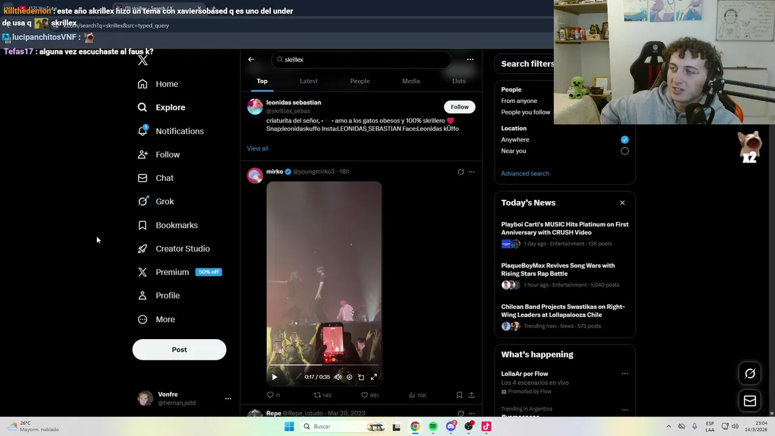This screenshot has width=775, height=436.
Task: Open Grok from the sidebar
Action: point(156,202)
